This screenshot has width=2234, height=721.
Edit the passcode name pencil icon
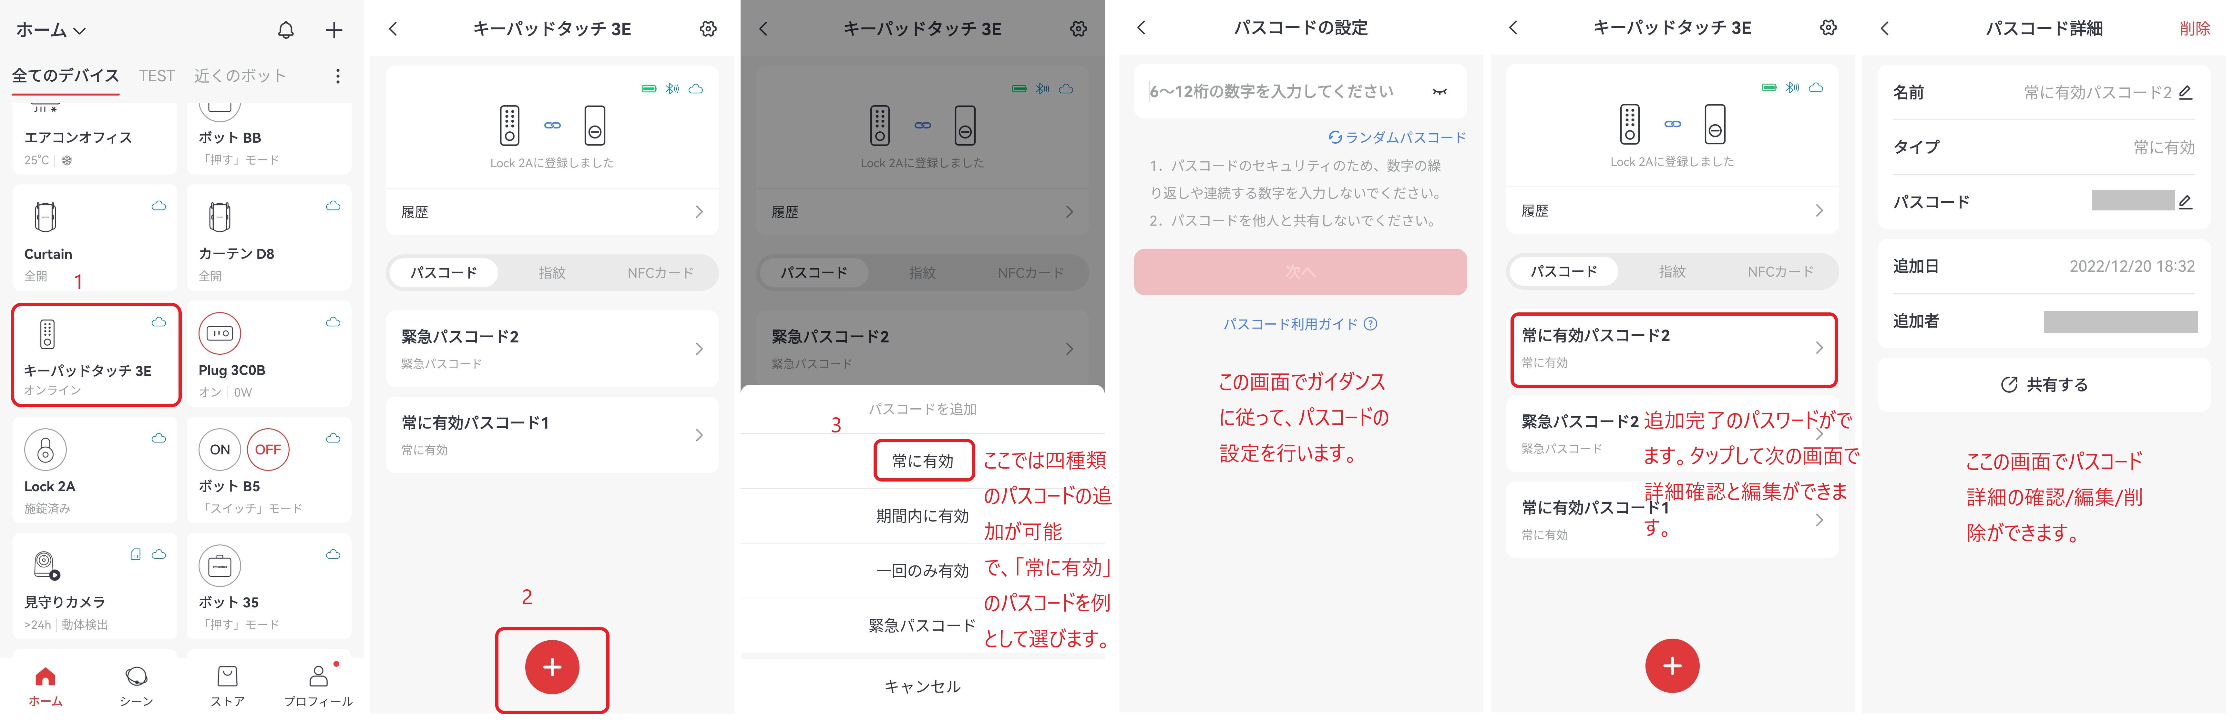point(2186,92)
